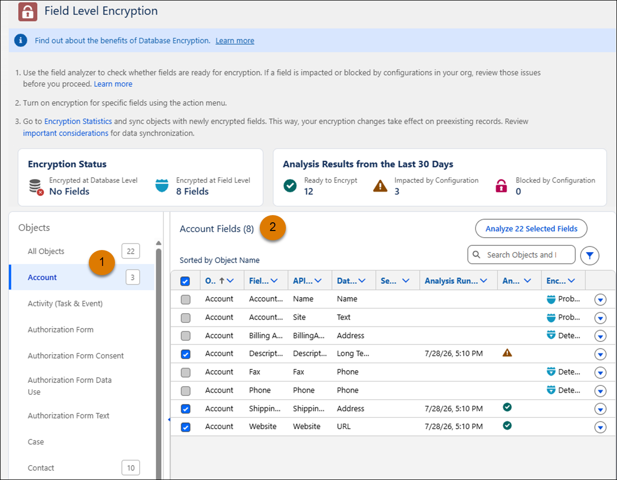Click the green check in Website row
This screenshot has width=617, height=480.
coord(507,426)
